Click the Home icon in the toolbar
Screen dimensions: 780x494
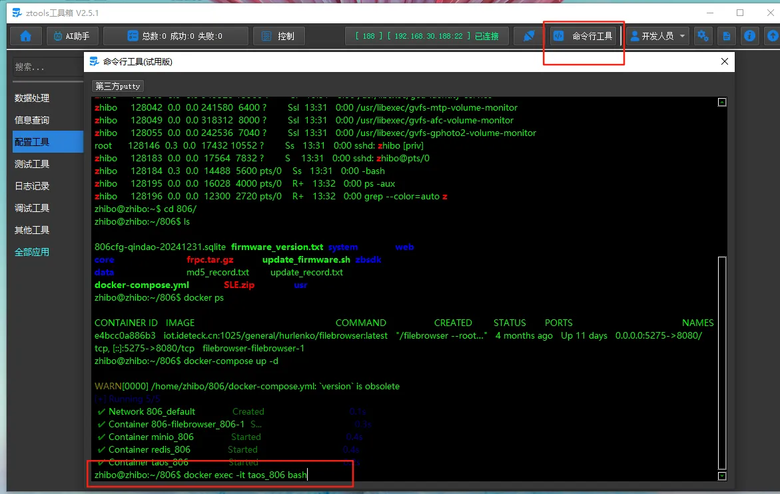26,36
